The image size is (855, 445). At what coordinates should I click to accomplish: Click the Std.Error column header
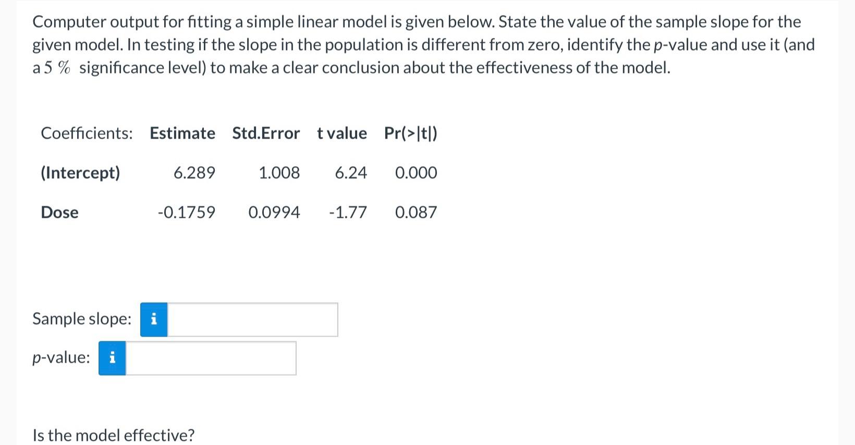pyautogui.click(x=266, y=133)
